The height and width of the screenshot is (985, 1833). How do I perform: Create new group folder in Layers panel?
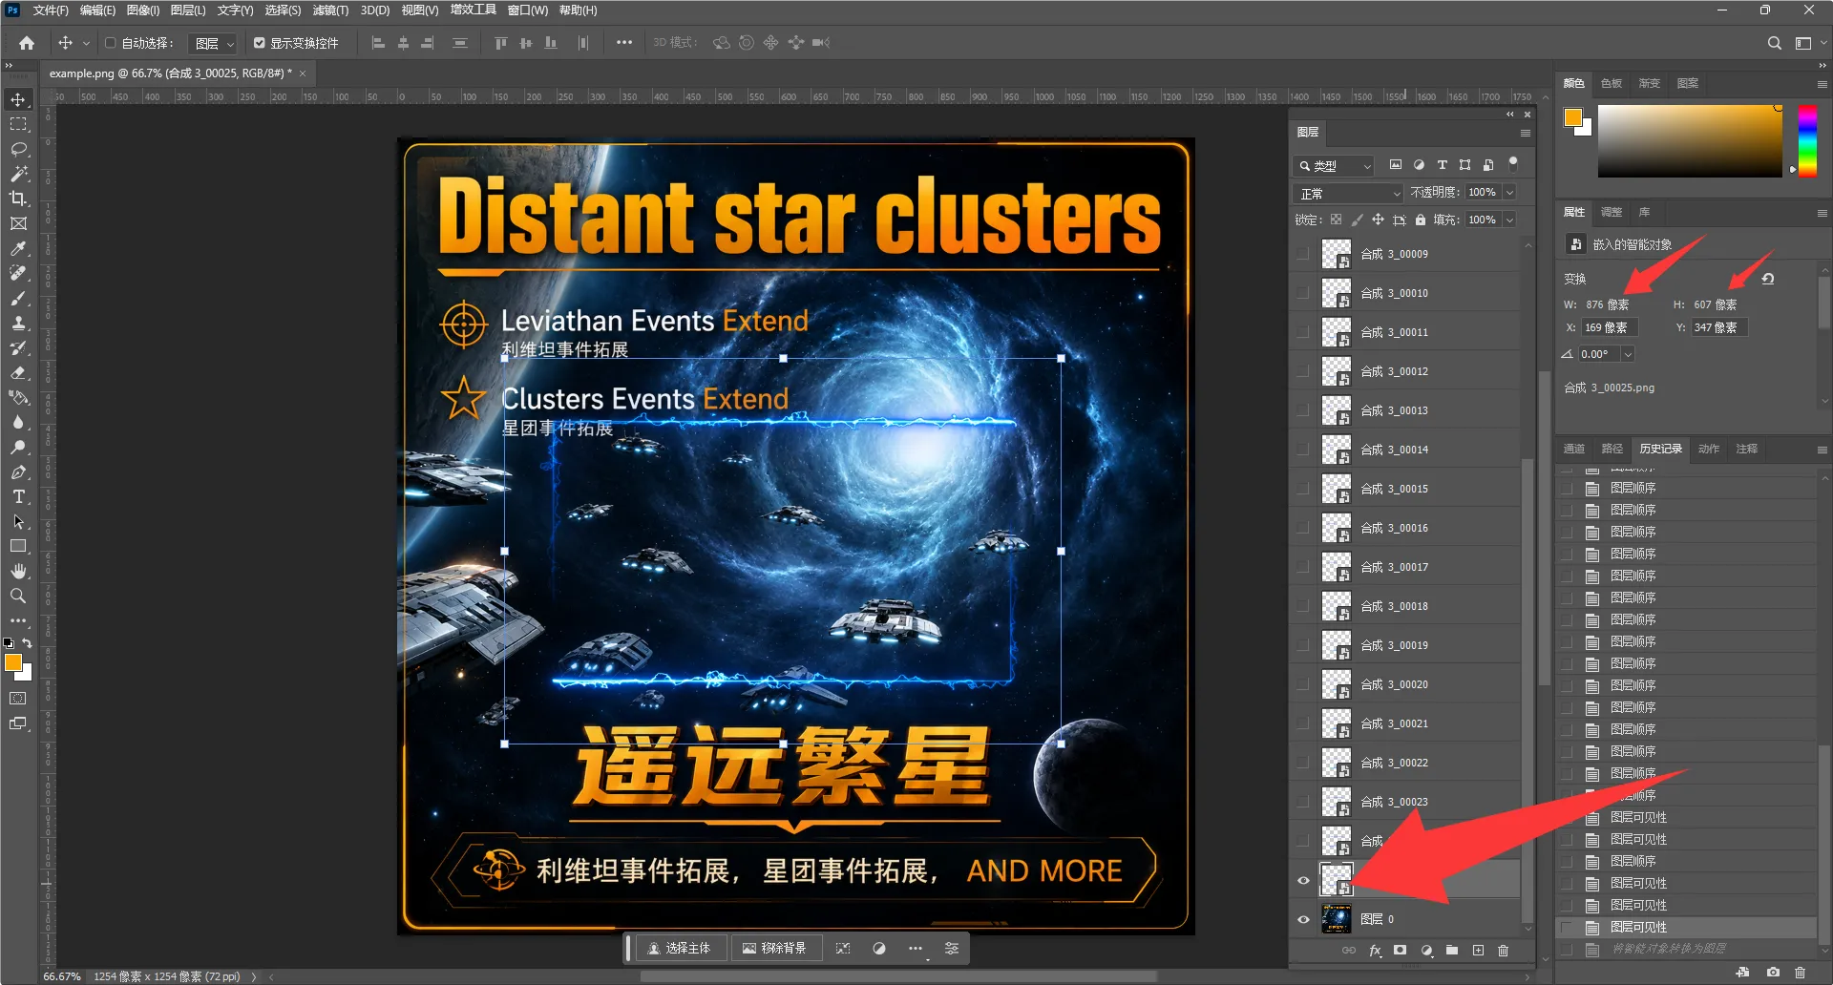1452,950
